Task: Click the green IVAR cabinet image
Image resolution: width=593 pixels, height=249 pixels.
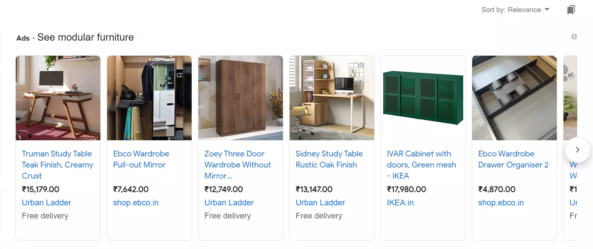Action: pyautogui.click(x=423, y=98)
